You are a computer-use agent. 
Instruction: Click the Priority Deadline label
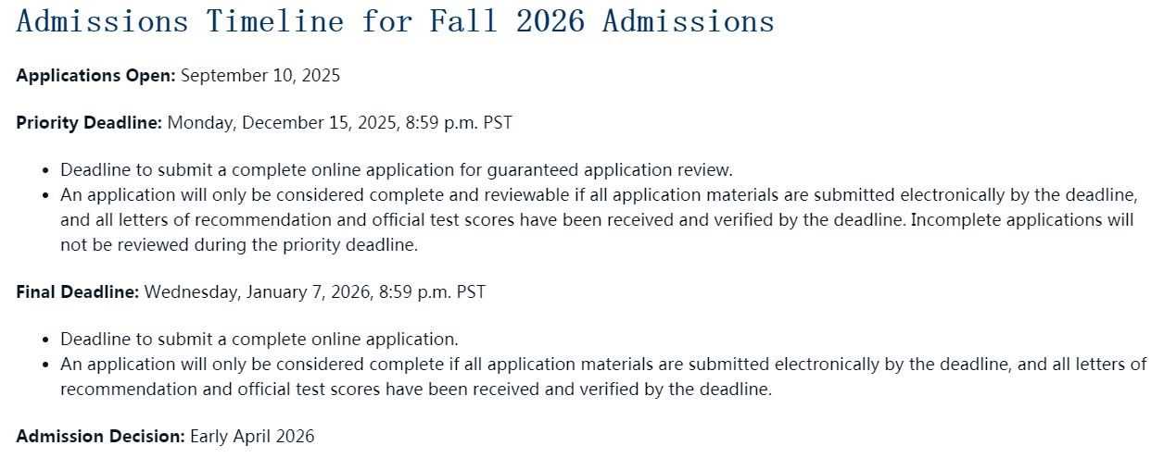coord(89,122)
